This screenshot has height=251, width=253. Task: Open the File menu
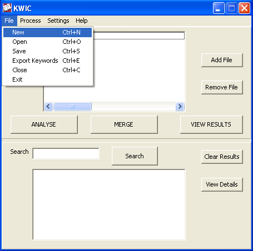(9, 21)
